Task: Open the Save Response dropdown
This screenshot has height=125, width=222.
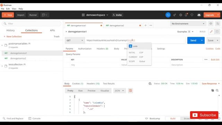Action: pyautogui.click(x=211, y=84)
